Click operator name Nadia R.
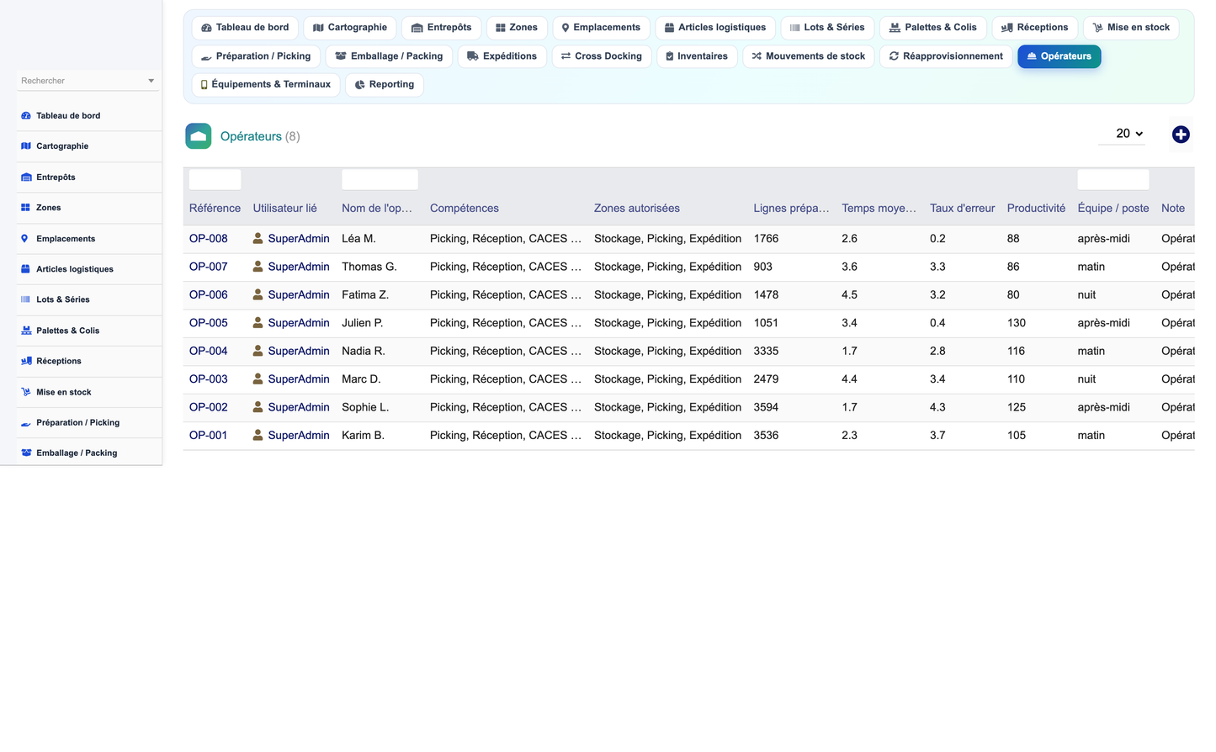 pyautogui.click(x=364, y=352)
